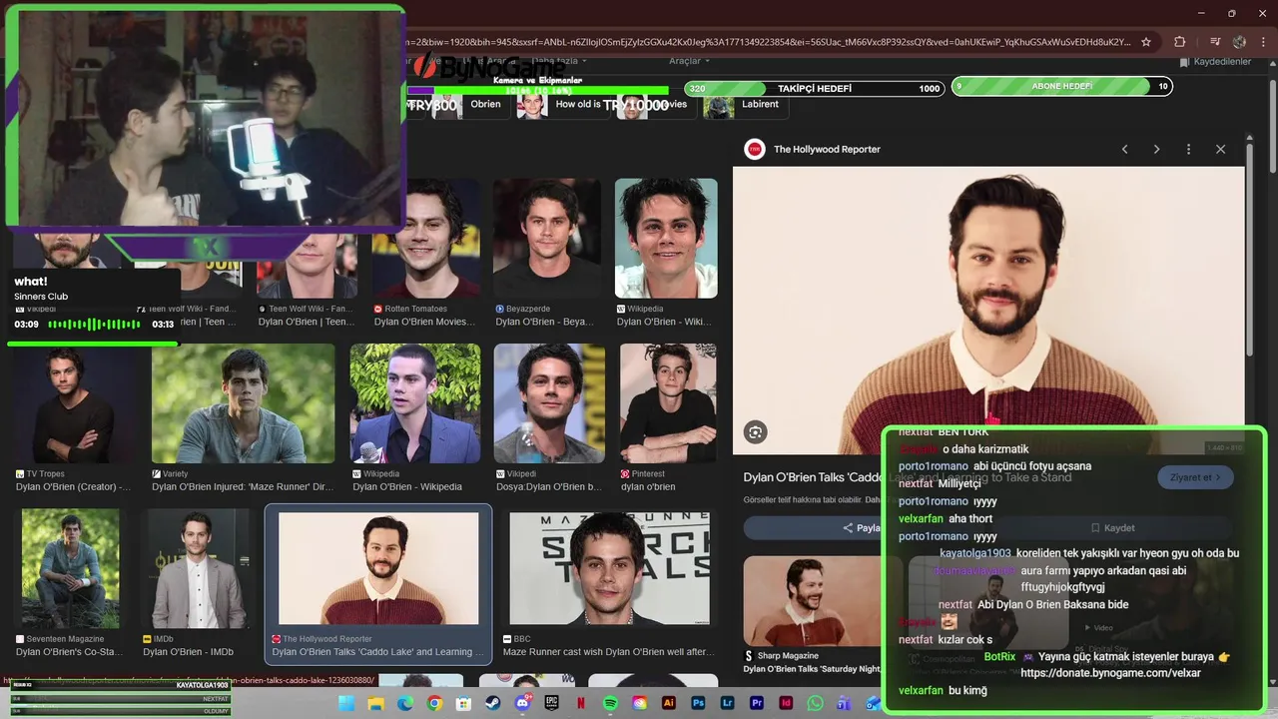Close the image preview panel
The image size is (1278, 719).
coord(1220,149)
